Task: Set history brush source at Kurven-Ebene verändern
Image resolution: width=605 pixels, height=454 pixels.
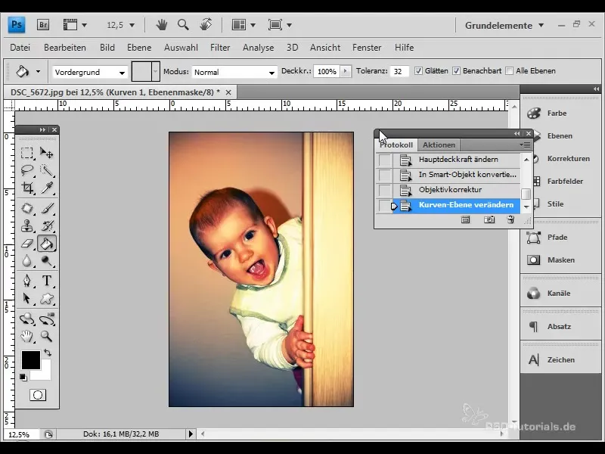Action: [x=385, y=205]
